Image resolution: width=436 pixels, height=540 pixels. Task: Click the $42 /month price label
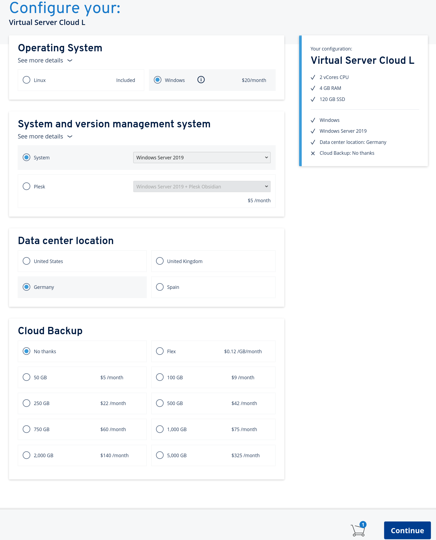(x=244, y=403)
